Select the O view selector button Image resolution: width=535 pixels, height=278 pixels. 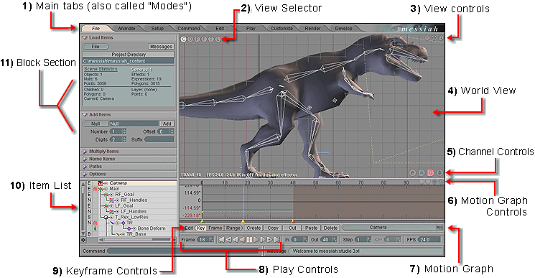point(190,40)
